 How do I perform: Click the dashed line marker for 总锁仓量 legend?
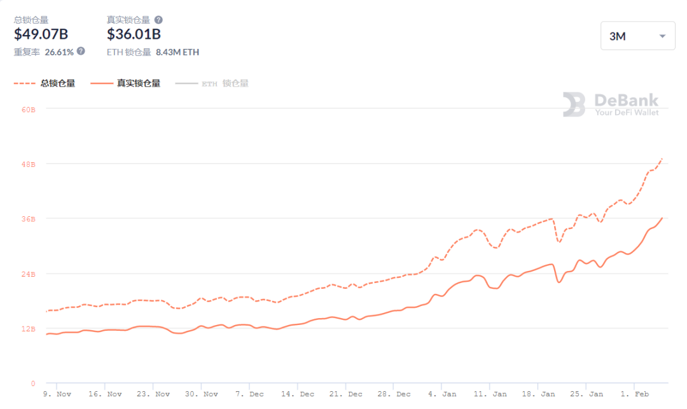coord(24,83)
